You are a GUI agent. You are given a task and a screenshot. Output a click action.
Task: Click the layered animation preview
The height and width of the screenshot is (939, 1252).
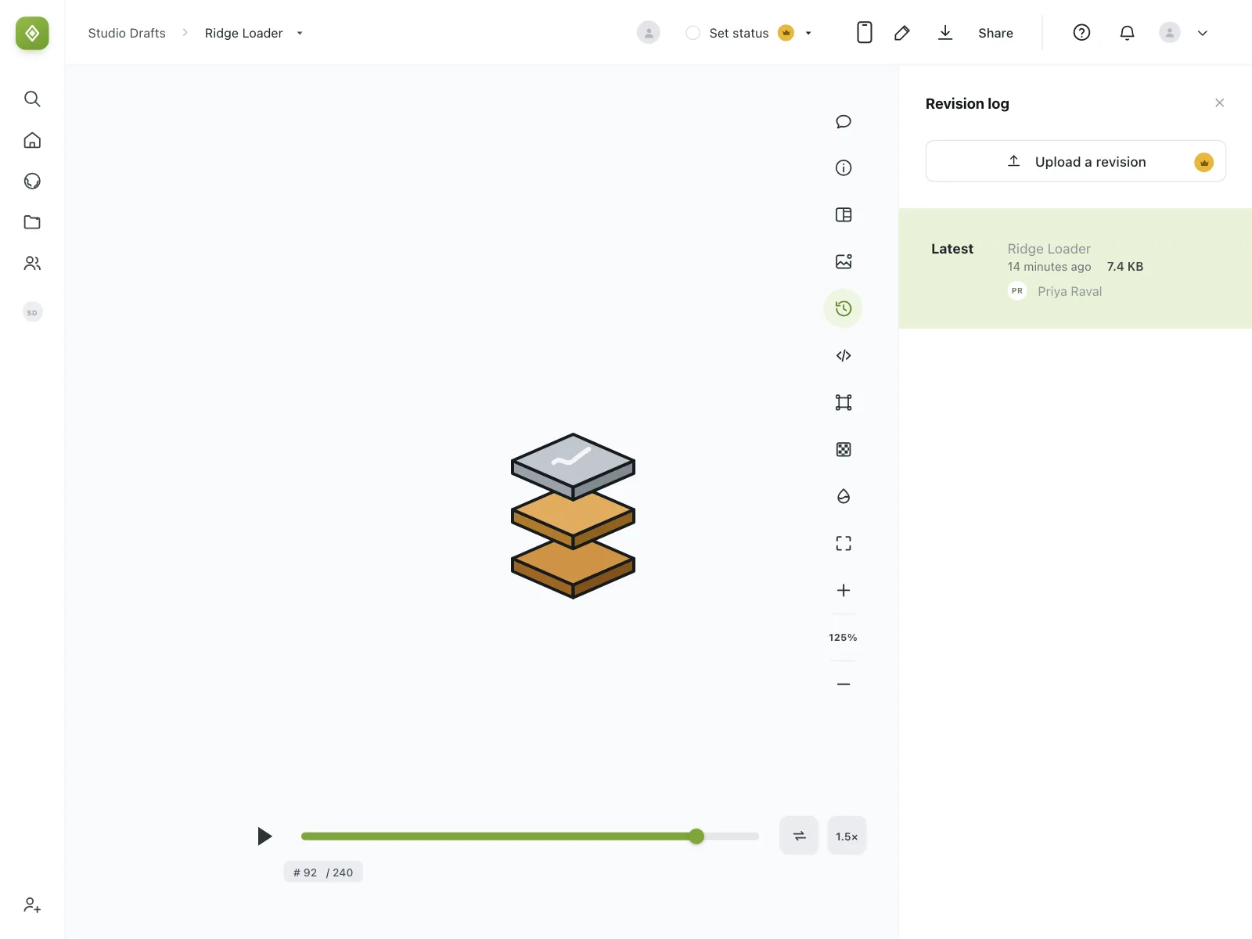[x=573, y=516]
